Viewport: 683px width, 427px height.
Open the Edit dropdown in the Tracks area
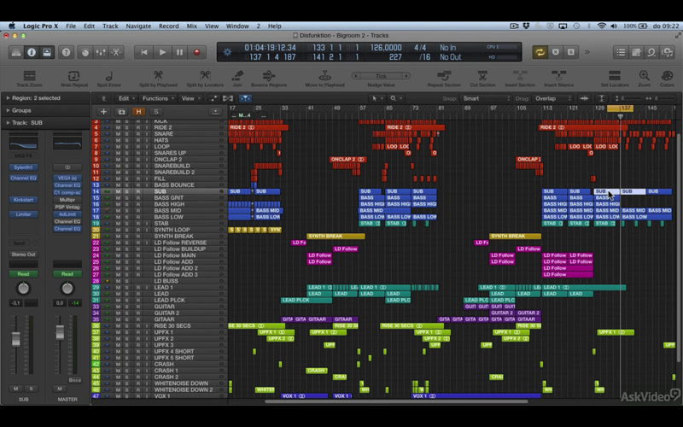[126, 98]
